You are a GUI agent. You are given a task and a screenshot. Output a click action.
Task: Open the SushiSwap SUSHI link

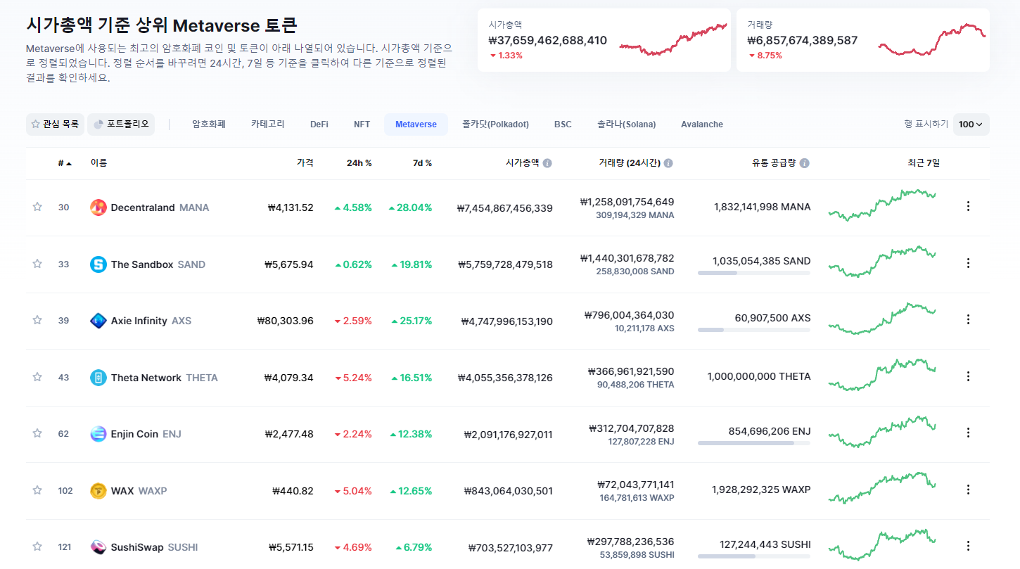click(155, 547)
